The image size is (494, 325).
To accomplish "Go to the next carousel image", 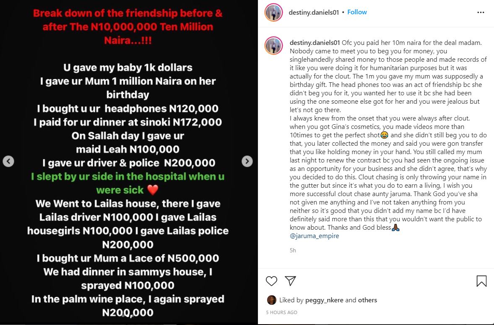I will (x=247, y=161).
